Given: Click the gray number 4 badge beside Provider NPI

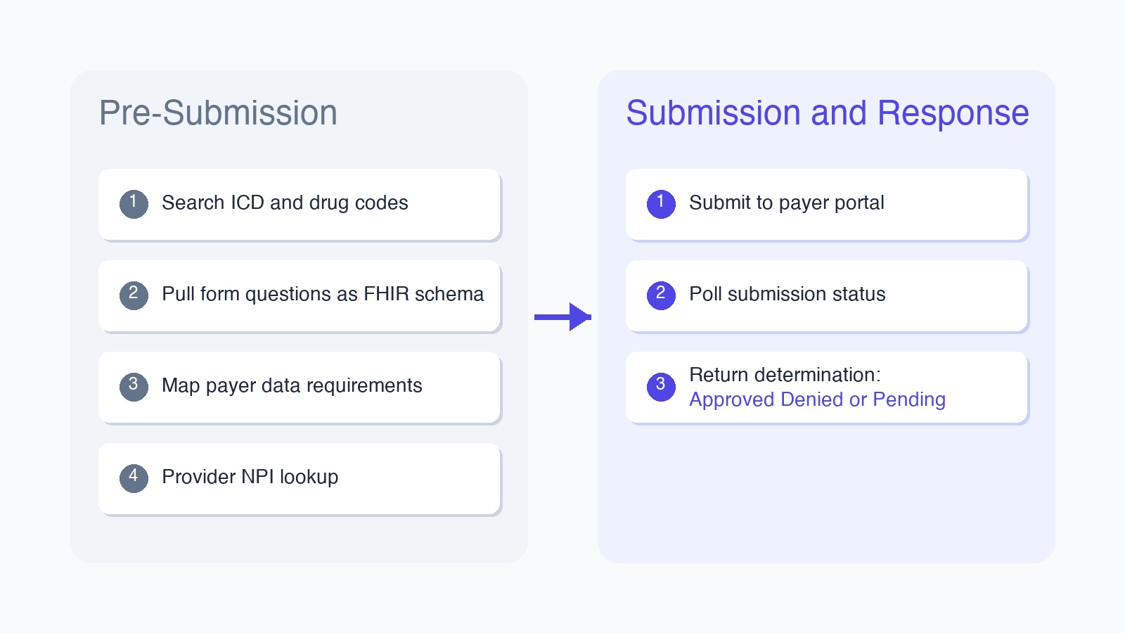Looking at the screenshot, I should tap(134, 478).
